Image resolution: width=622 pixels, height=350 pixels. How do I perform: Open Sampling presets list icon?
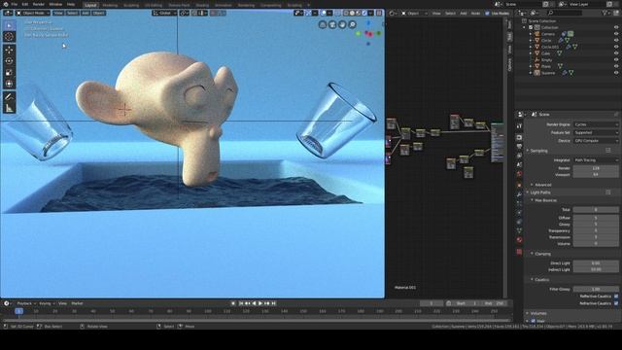[608, 151]
